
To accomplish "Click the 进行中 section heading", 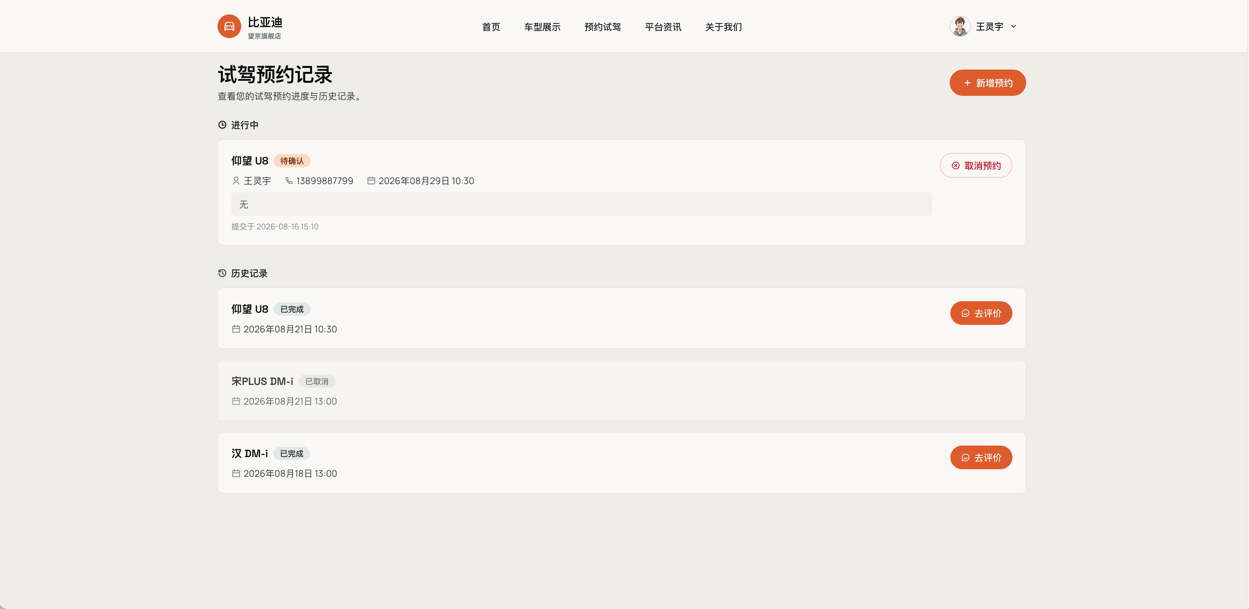I will pos(245,125).
